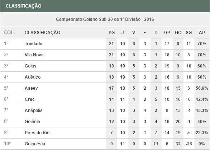The height and width of the screenshot is (150, 210).
Task: Click the SG column header
Action: click(x=189, y=33)
